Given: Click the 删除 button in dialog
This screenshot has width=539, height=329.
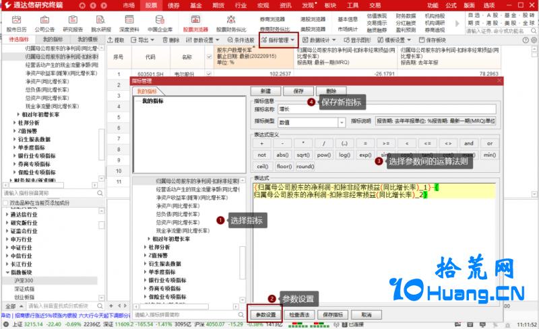Looking at the screenshot, I should [x=331, y=91].
